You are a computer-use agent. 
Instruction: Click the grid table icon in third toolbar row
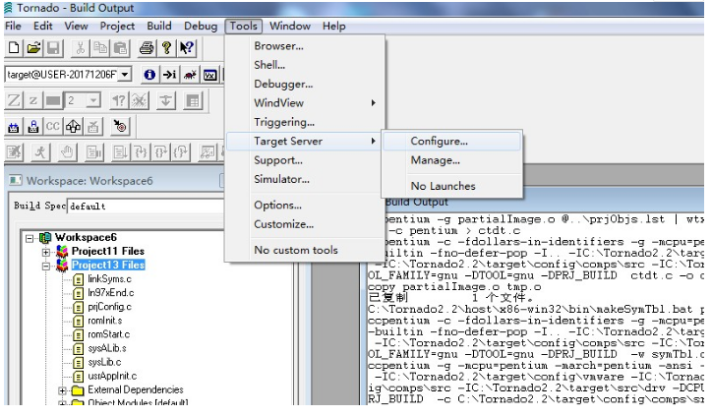coord(193,100)
